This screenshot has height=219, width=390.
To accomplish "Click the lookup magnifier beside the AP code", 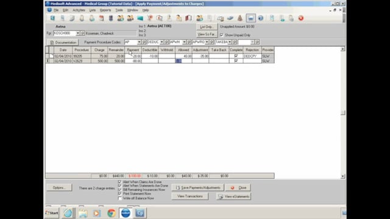I will coord(144,42).
